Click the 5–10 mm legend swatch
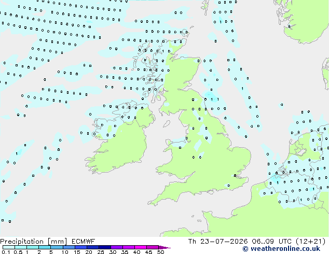This screenshot has width=329, height=254. [x=57, y=247]
